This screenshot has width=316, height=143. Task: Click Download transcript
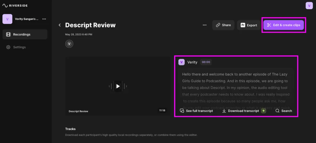point(241,111)
